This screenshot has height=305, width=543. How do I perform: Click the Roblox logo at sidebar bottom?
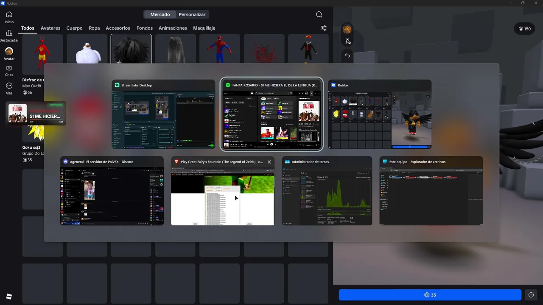(9, 296)
